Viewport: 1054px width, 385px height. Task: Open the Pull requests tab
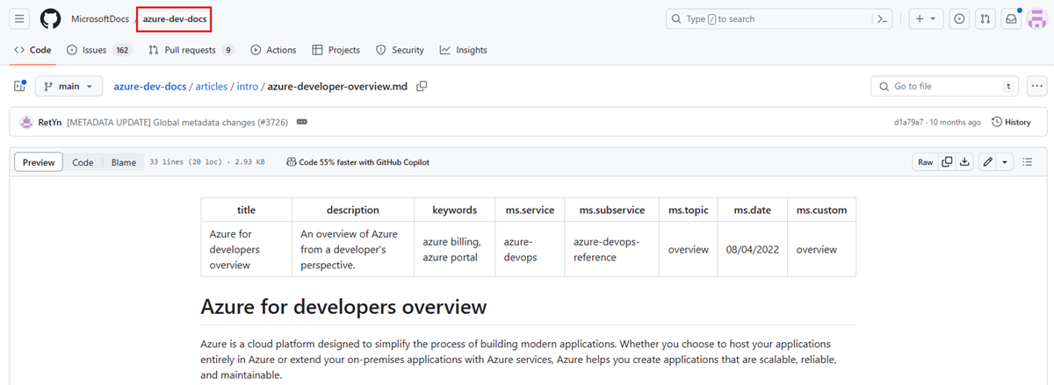(x=191, y=50)
